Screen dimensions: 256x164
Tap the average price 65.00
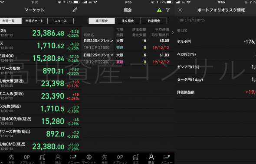point(164,41)
